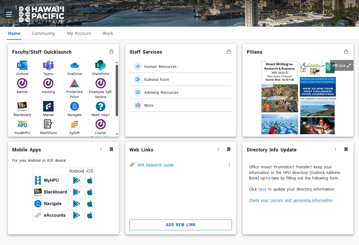The width and height of the screenshot is (359, 245).
Task: Open How to Win Pitch Competition thumbnail
Action: pyautogui.click(x=318, y=87)
